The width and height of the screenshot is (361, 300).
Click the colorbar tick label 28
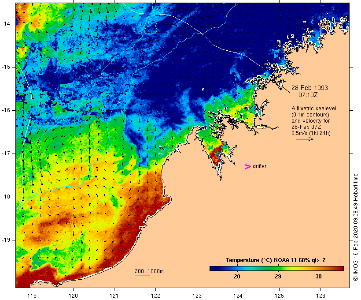[237, 276]
